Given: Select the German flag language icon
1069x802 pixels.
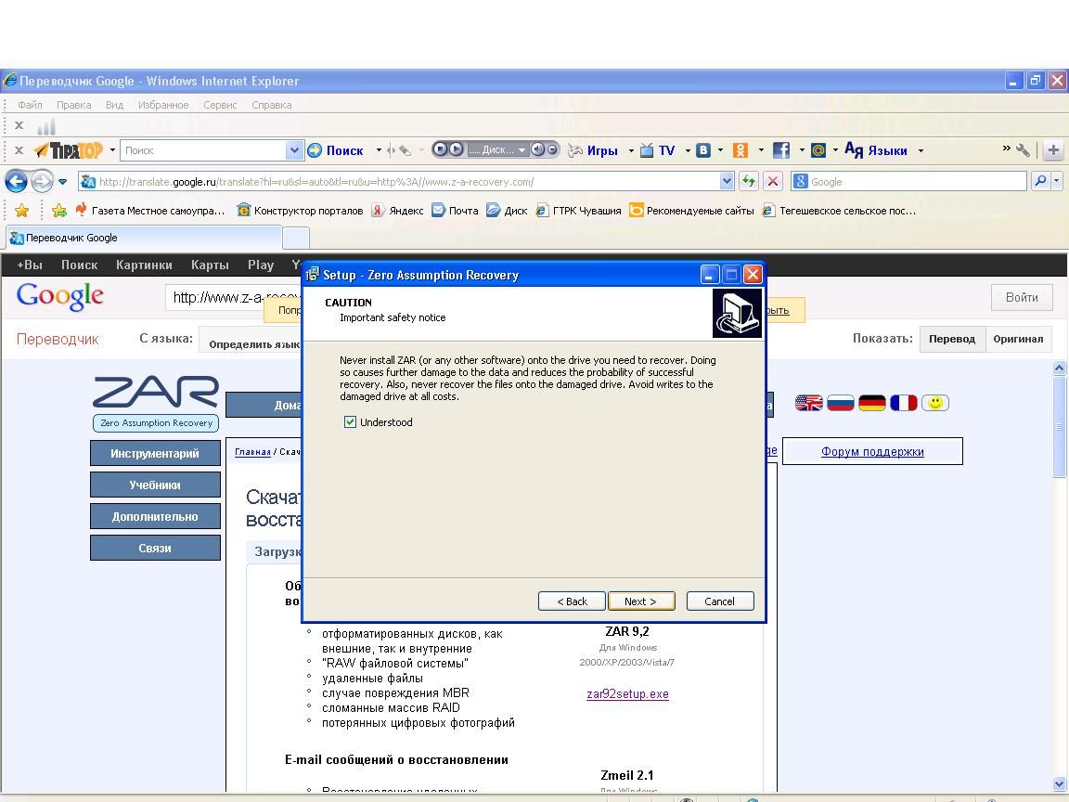Looking at the screenshot, I should 871,403.
